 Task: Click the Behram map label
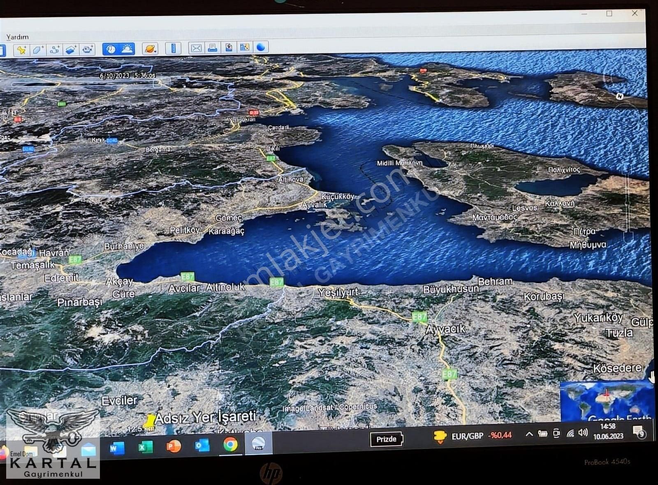pyautogui.click(x=495, y=282)
